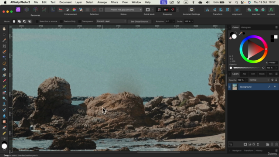Image resolution: width=279 pixels, height=157 pixels.
Task: Open the Current Layer source dropdown
Action: click(x=111, y=21)
